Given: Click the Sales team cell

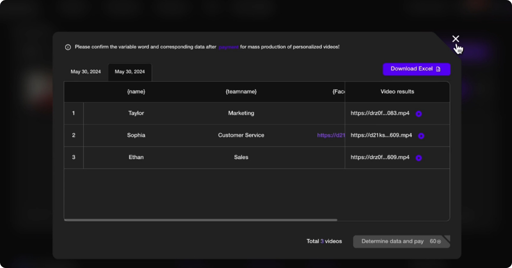Looking at the screenshot, I should pos(241,157).
